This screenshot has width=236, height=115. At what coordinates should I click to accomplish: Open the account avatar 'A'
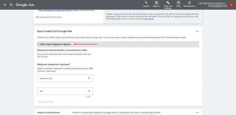(x=232, y=5)
